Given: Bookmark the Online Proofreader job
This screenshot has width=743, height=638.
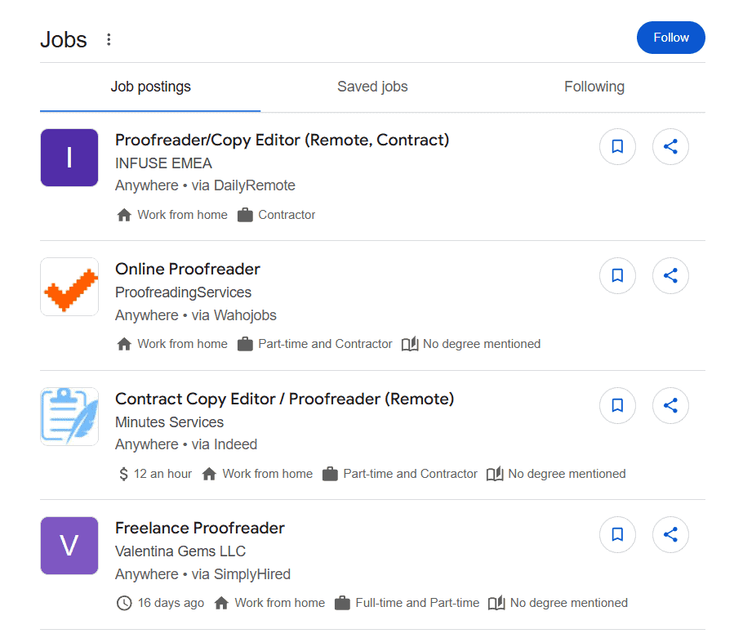Looking at the screenshot, I should point(617,275).
